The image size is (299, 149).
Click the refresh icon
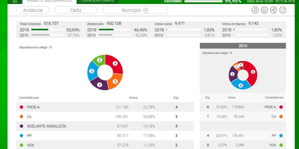click(x=283, y=10)
